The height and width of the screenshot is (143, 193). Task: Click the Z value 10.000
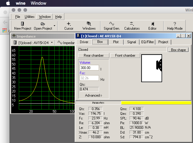[x=95, y=137]
